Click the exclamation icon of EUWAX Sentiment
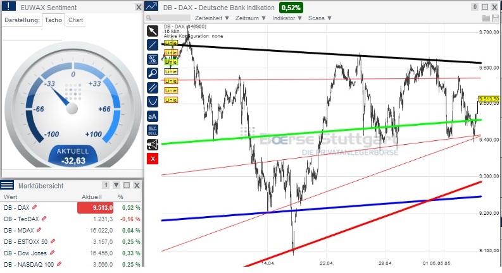This screenshot has height=273, width=502. pos(9,6)
